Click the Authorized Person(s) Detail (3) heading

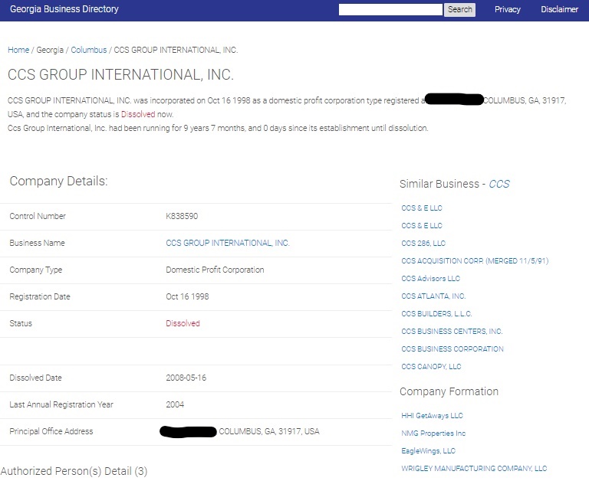pos(74,471)
